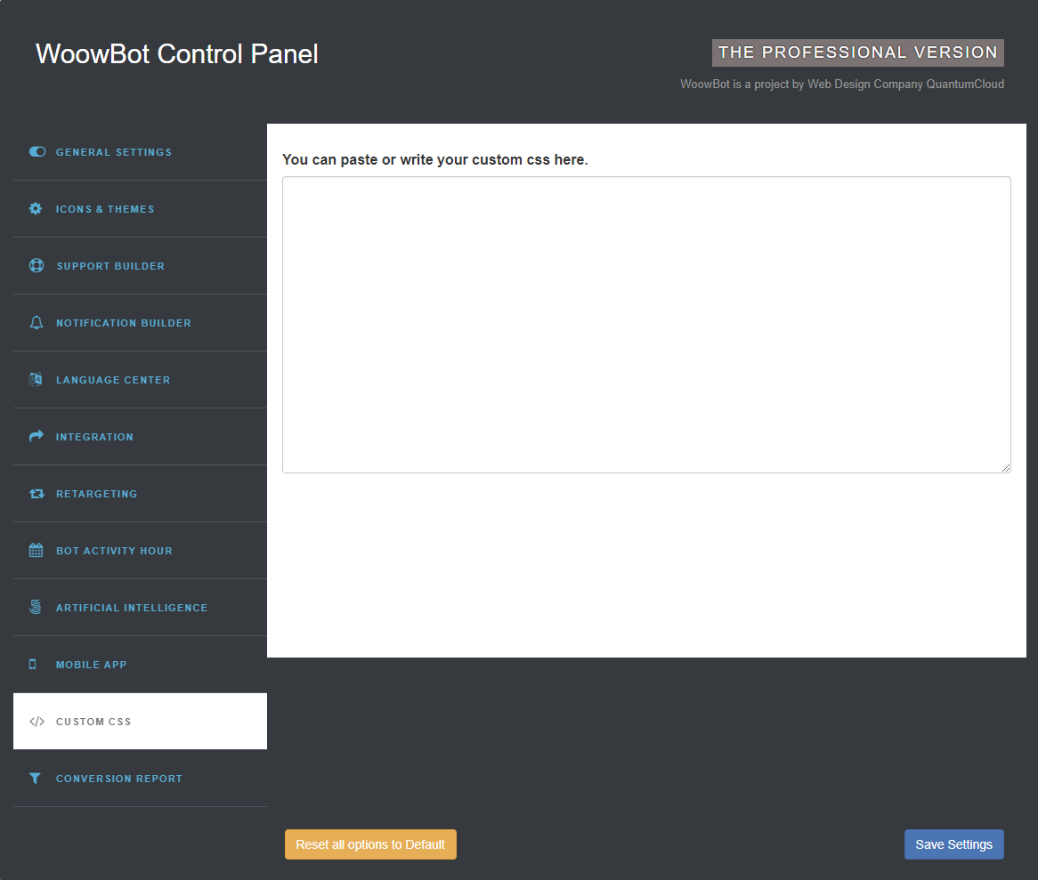This screenshot has width=1038, height=880.
Task: Click the textarea resize handle
Action: [x=1006, y=468]
